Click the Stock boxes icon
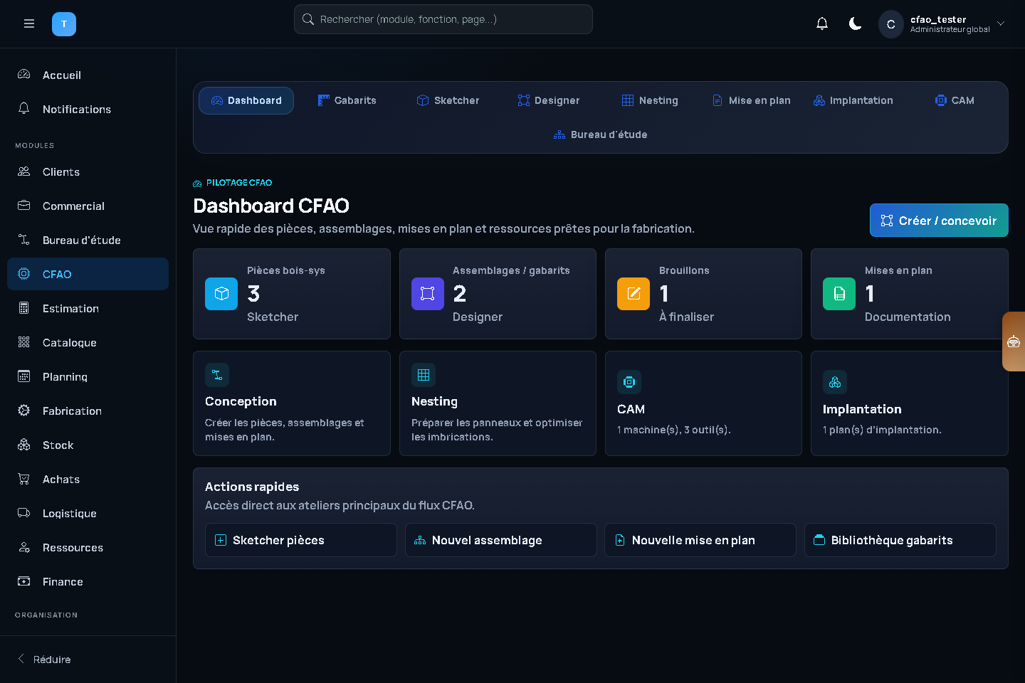This screenshot has width=1025, height=683. pyautogui.click(x=24, y=445)
